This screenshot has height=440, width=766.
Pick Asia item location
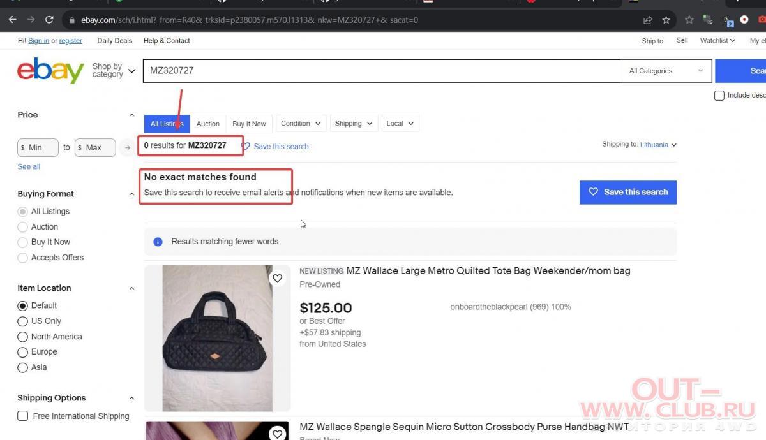click(22, 367)
